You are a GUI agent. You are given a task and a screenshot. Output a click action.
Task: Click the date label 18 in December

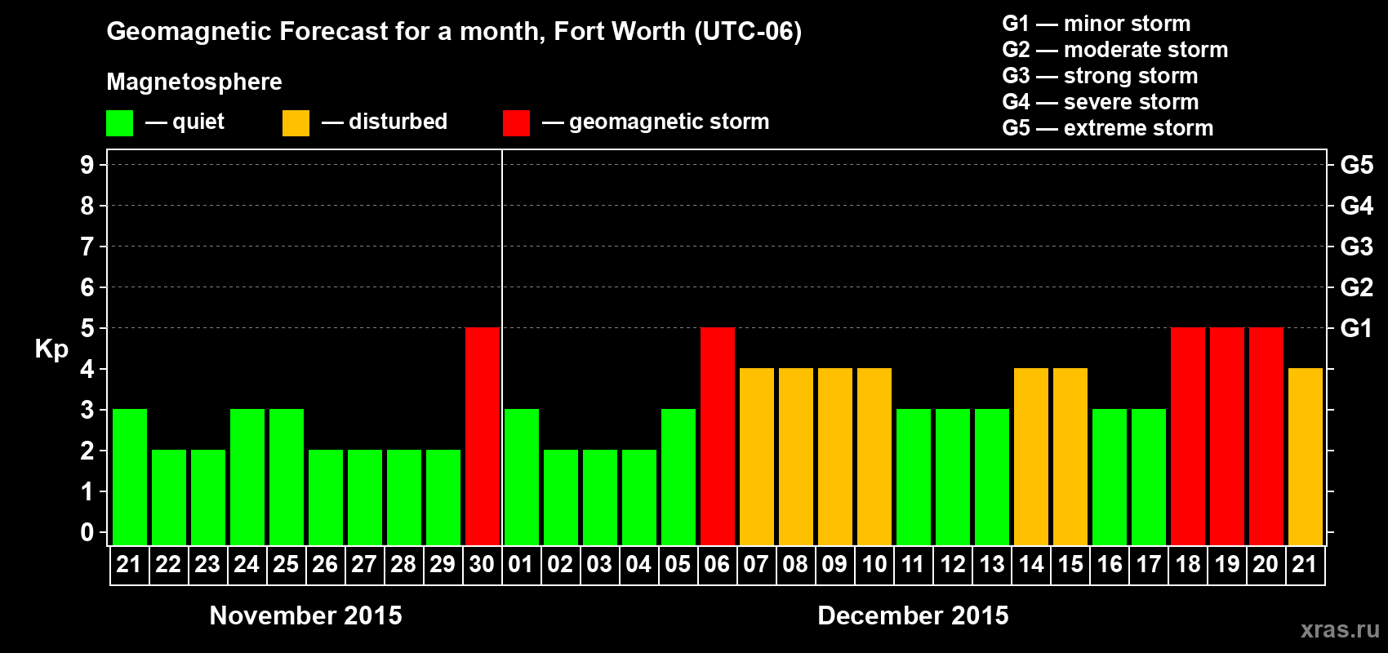(x=1187, y=564)
